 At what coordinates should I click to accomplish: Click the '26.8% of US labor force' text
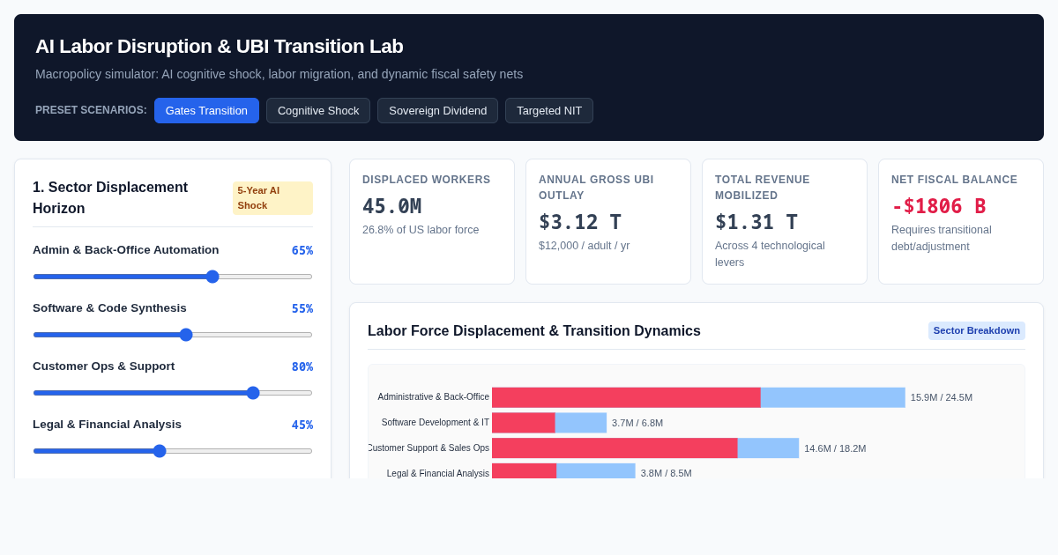[x=421, y=230]
